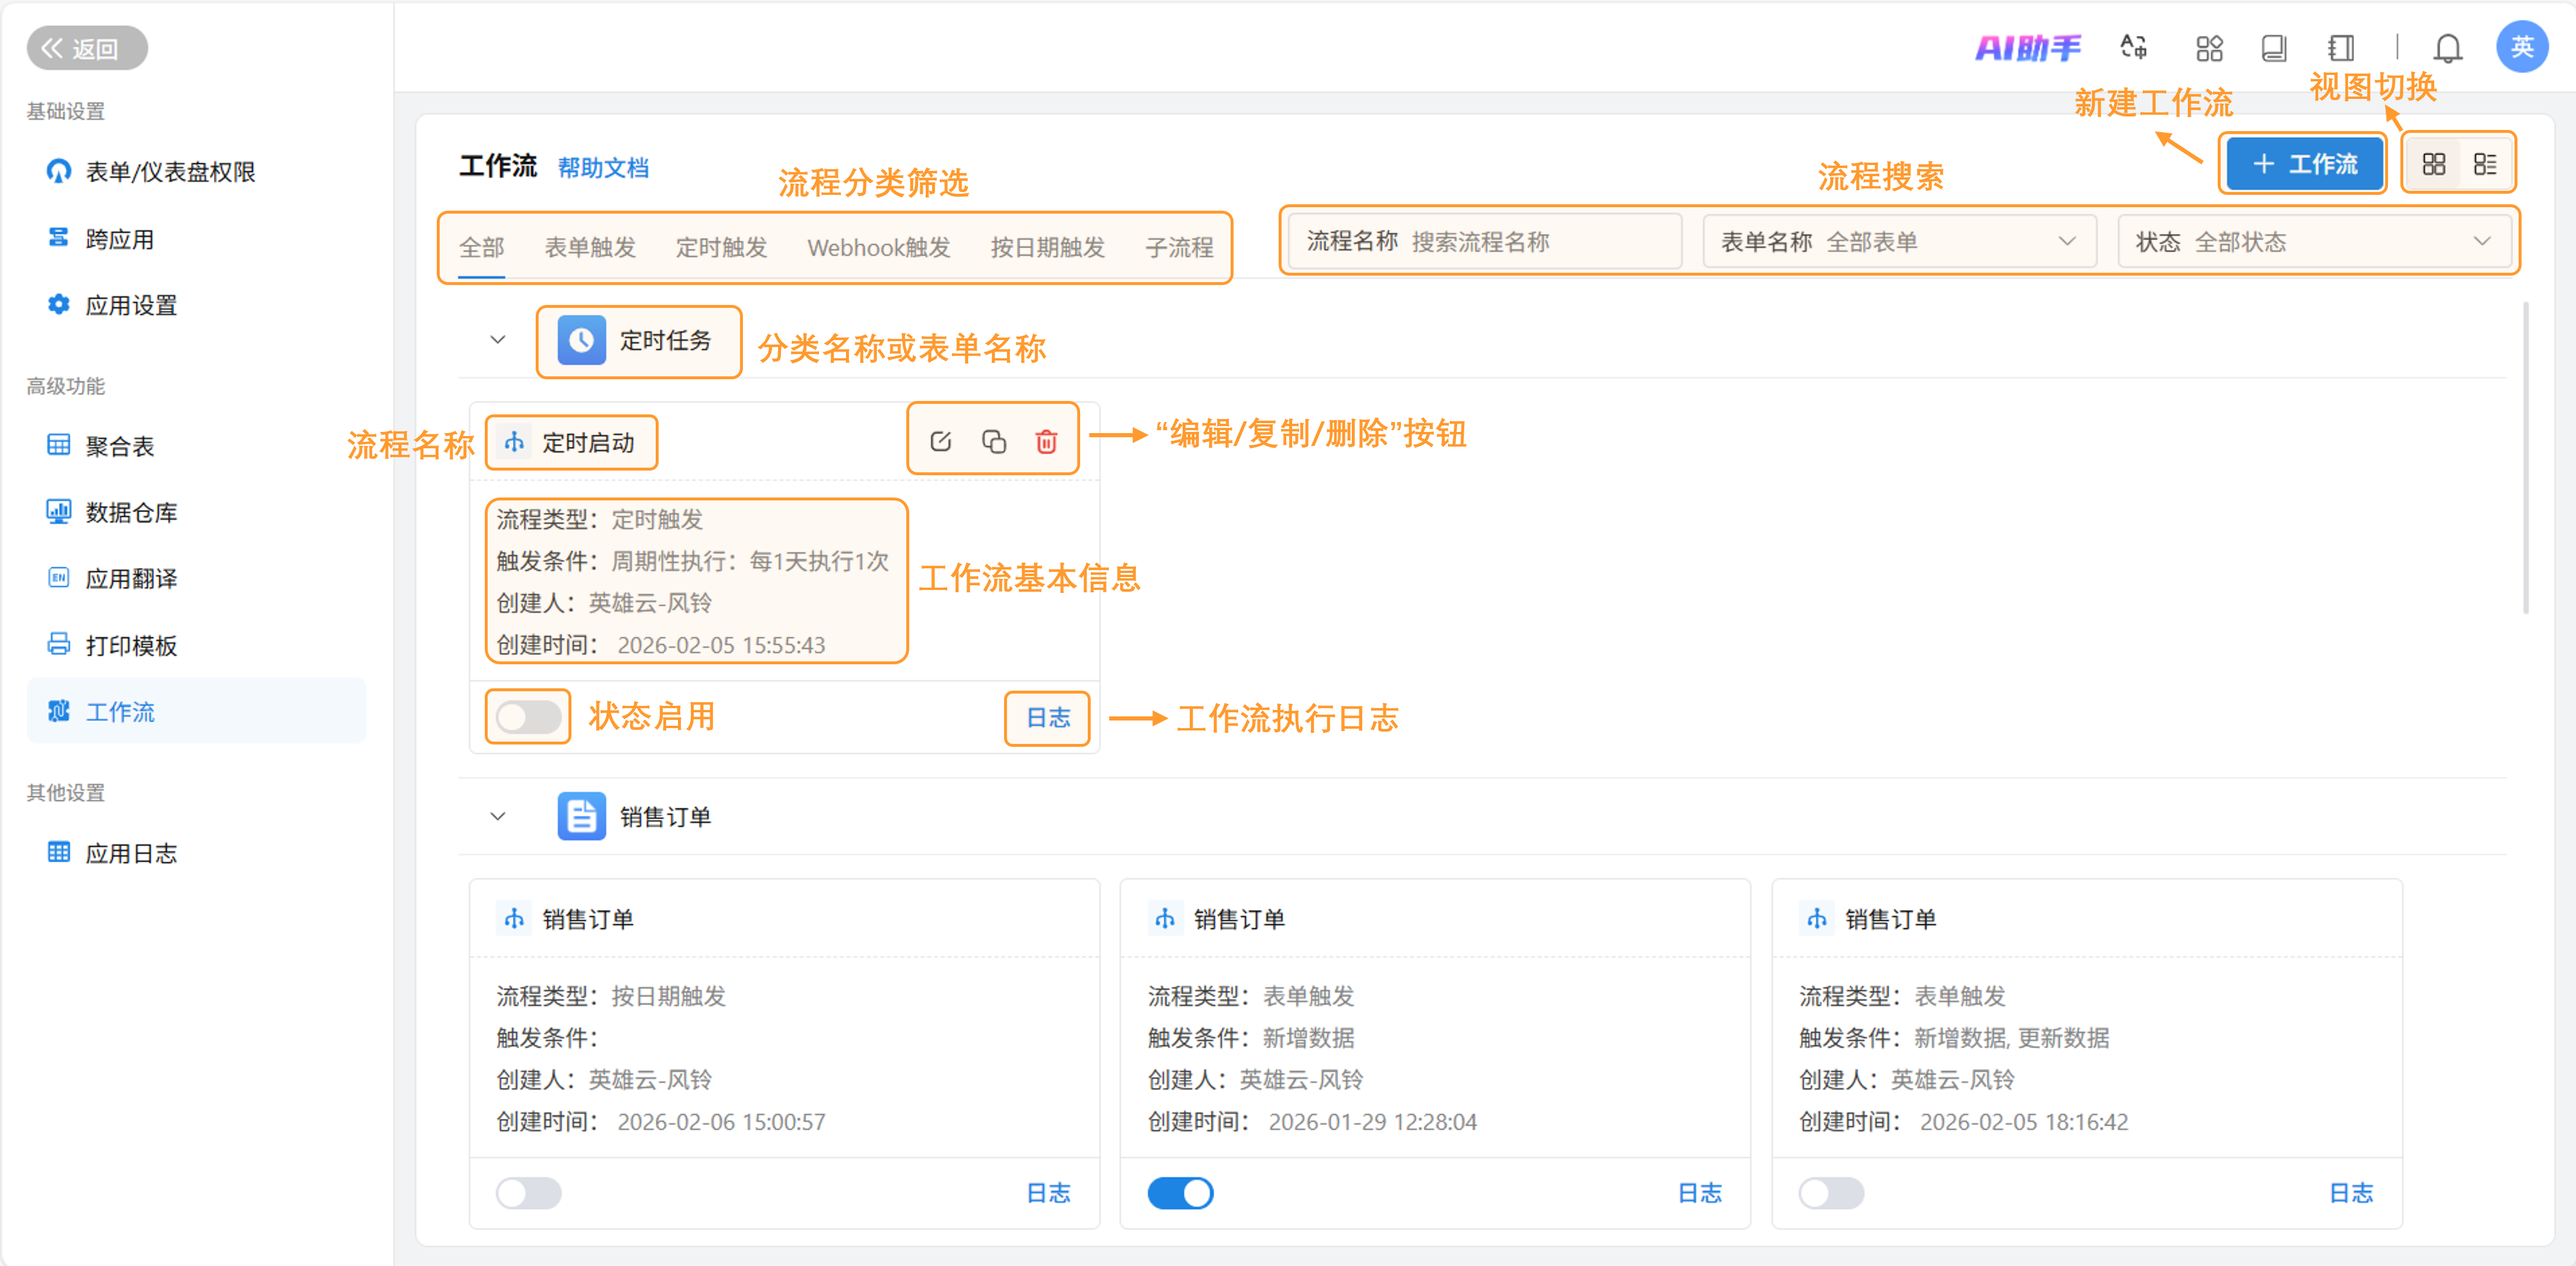The image size is (2576, 1266).
Task: Open 聚合表 in the sidebar
Action: pyautogui.click(x=119, y=446)
